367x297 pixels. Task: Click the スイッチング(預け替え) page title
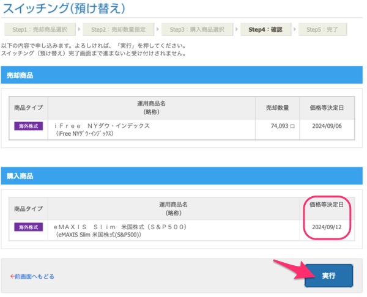point(64,9)
